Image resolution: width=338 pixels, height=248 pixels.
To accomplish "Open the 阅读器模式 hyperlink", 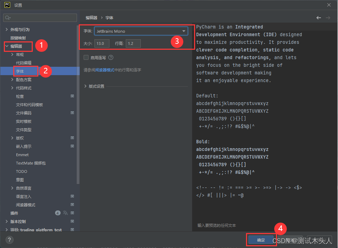I will [x=105, y=70].
